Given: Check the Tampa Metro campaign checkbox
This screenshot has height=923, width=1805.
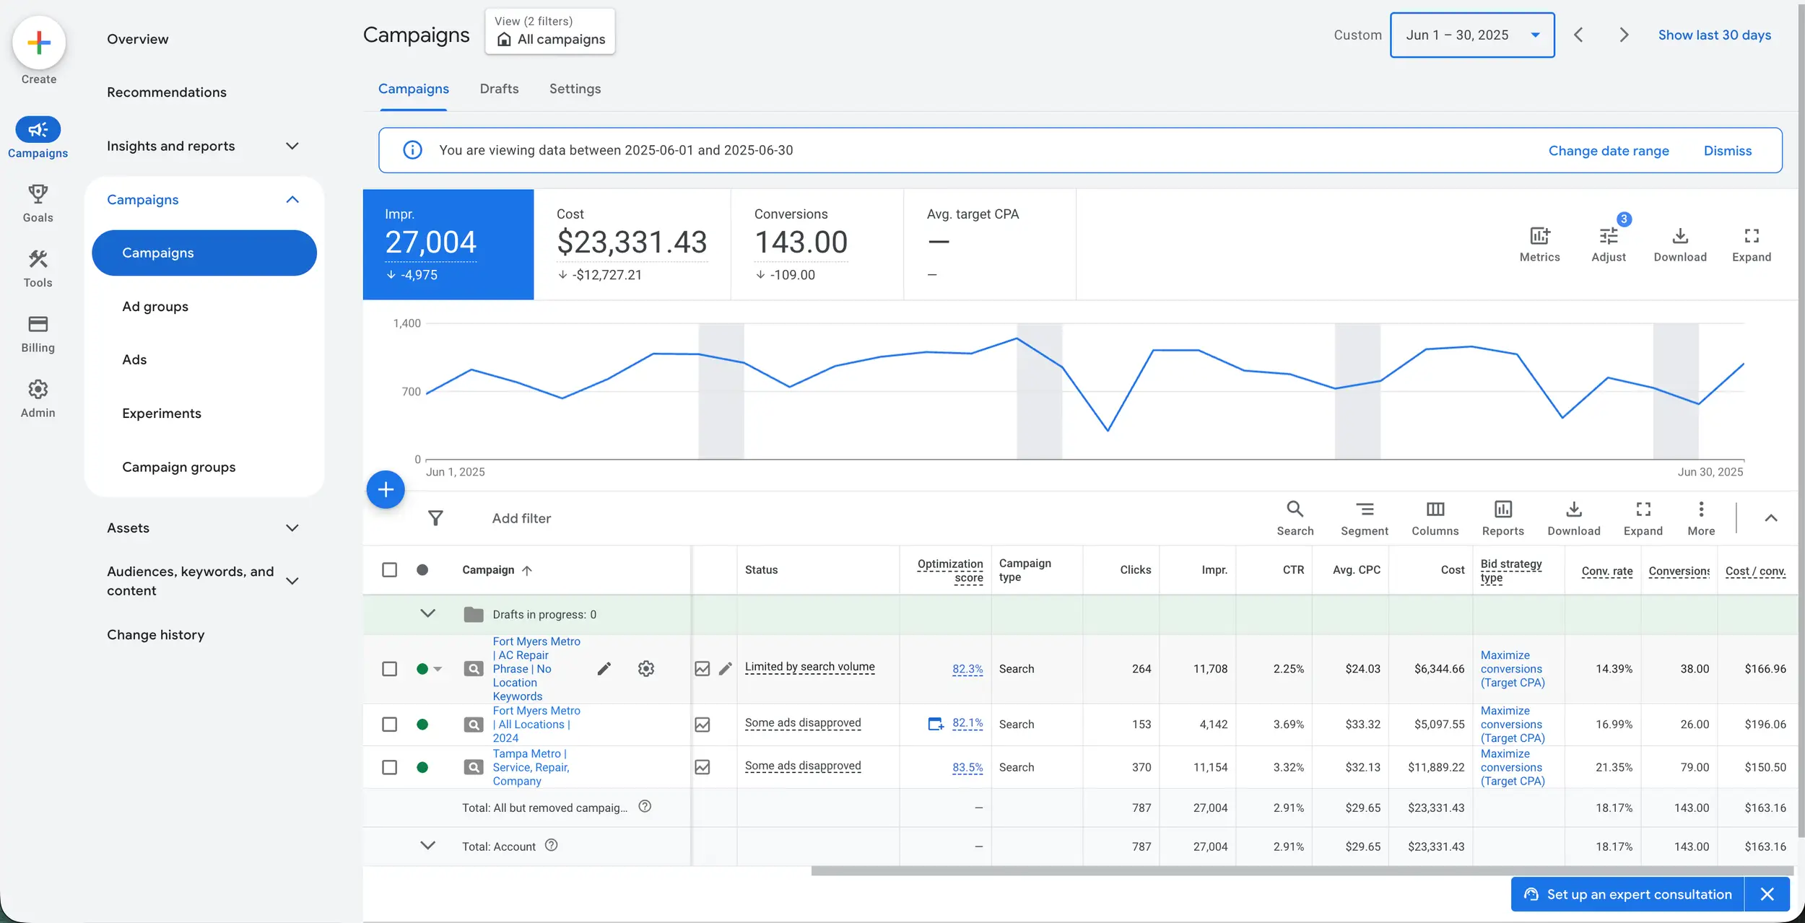Looking at the screenshot, I should click(x=389, y=767).
